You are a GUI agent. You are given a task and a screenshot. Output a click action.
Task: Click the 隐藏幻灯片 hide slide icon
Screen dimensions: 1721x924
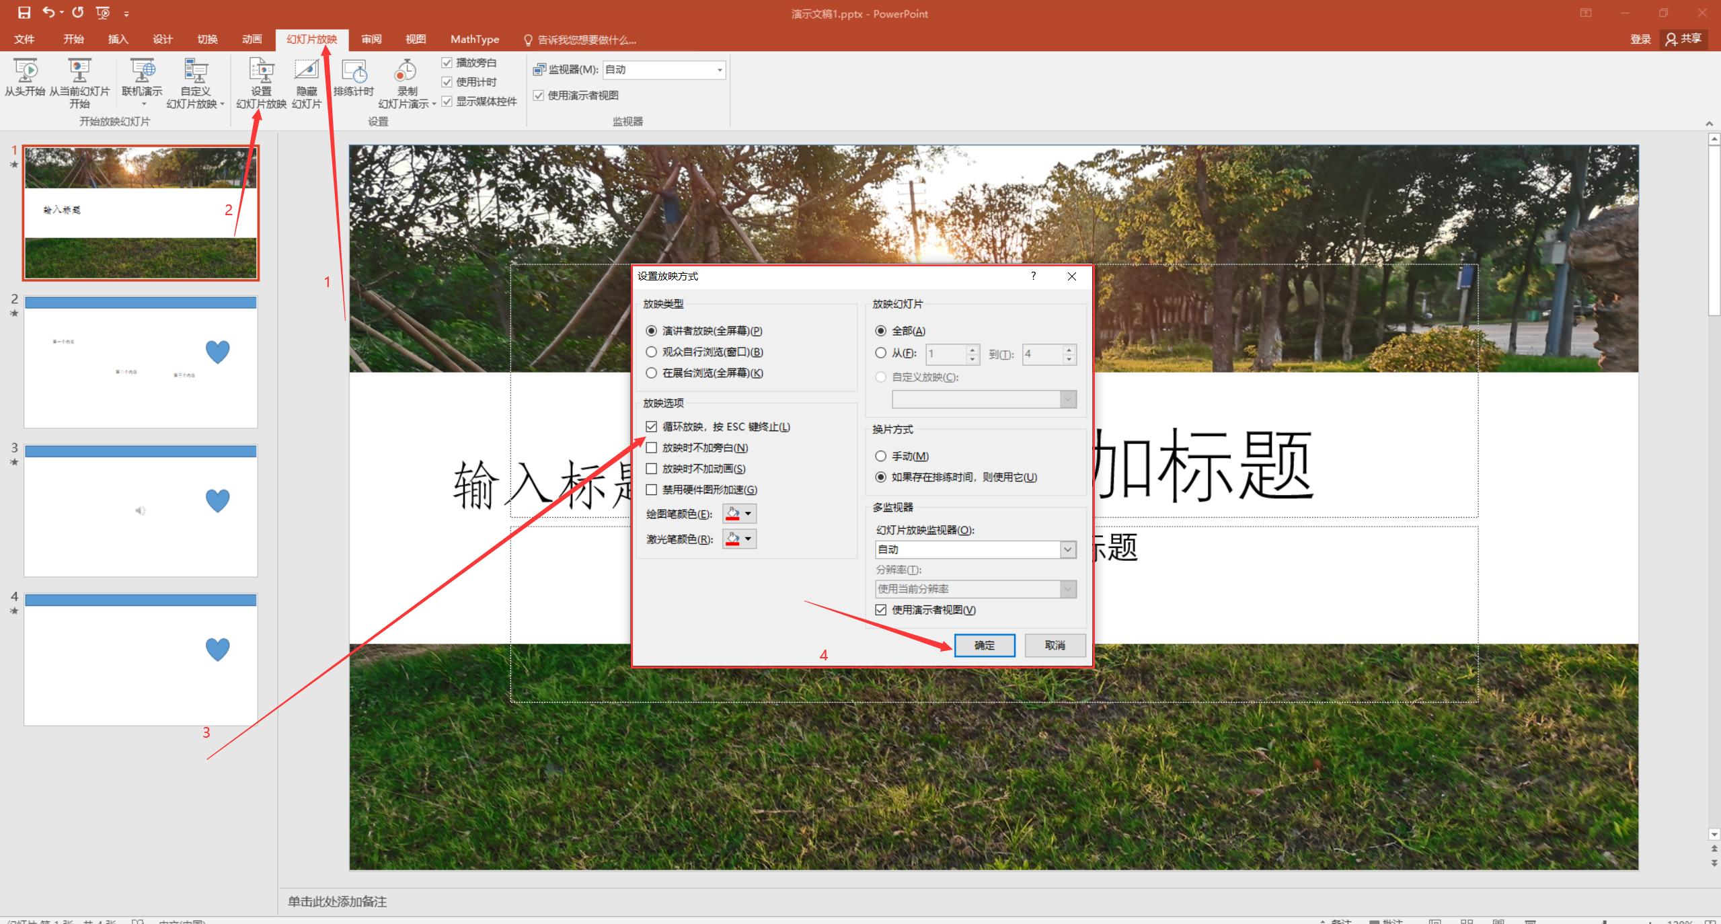coord(307,71)
